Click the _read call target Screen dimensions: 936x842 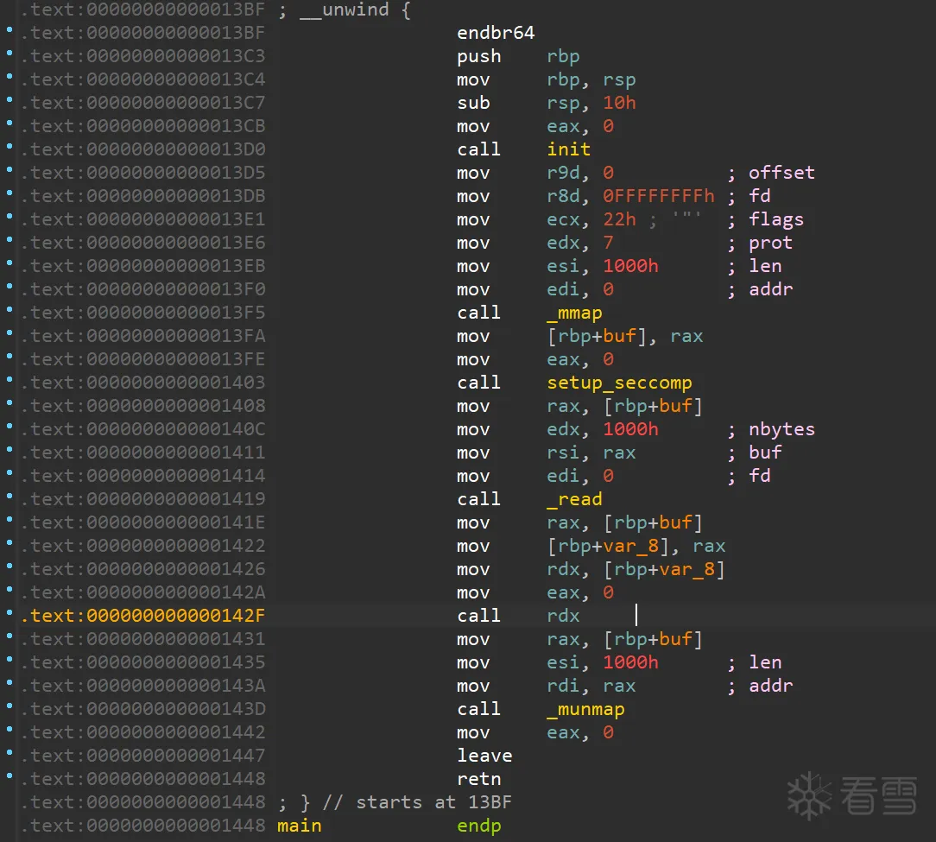(574, 499)
